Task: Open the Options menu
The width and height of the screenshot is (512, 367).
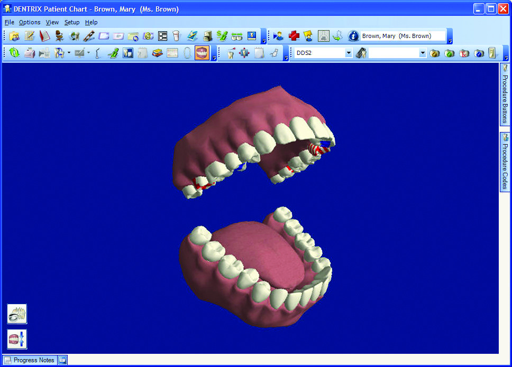Action: (x=30, y=22)
